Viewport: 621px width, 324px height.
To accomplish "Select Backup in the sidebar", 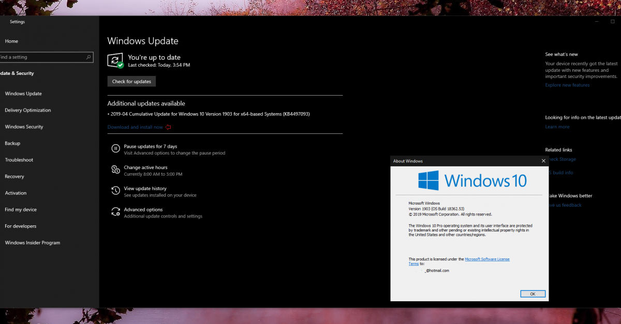I will coord(12,143).
